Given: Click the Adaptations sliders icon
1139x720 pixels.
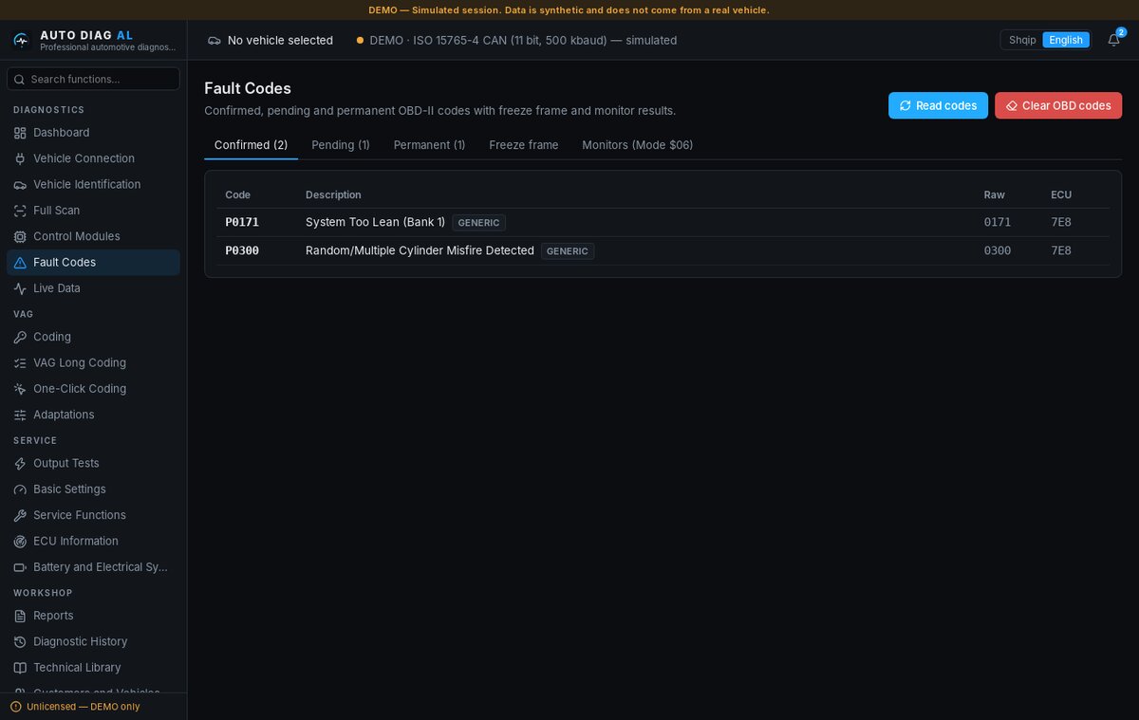Looking at the screenshot, I should pos(20,415).
